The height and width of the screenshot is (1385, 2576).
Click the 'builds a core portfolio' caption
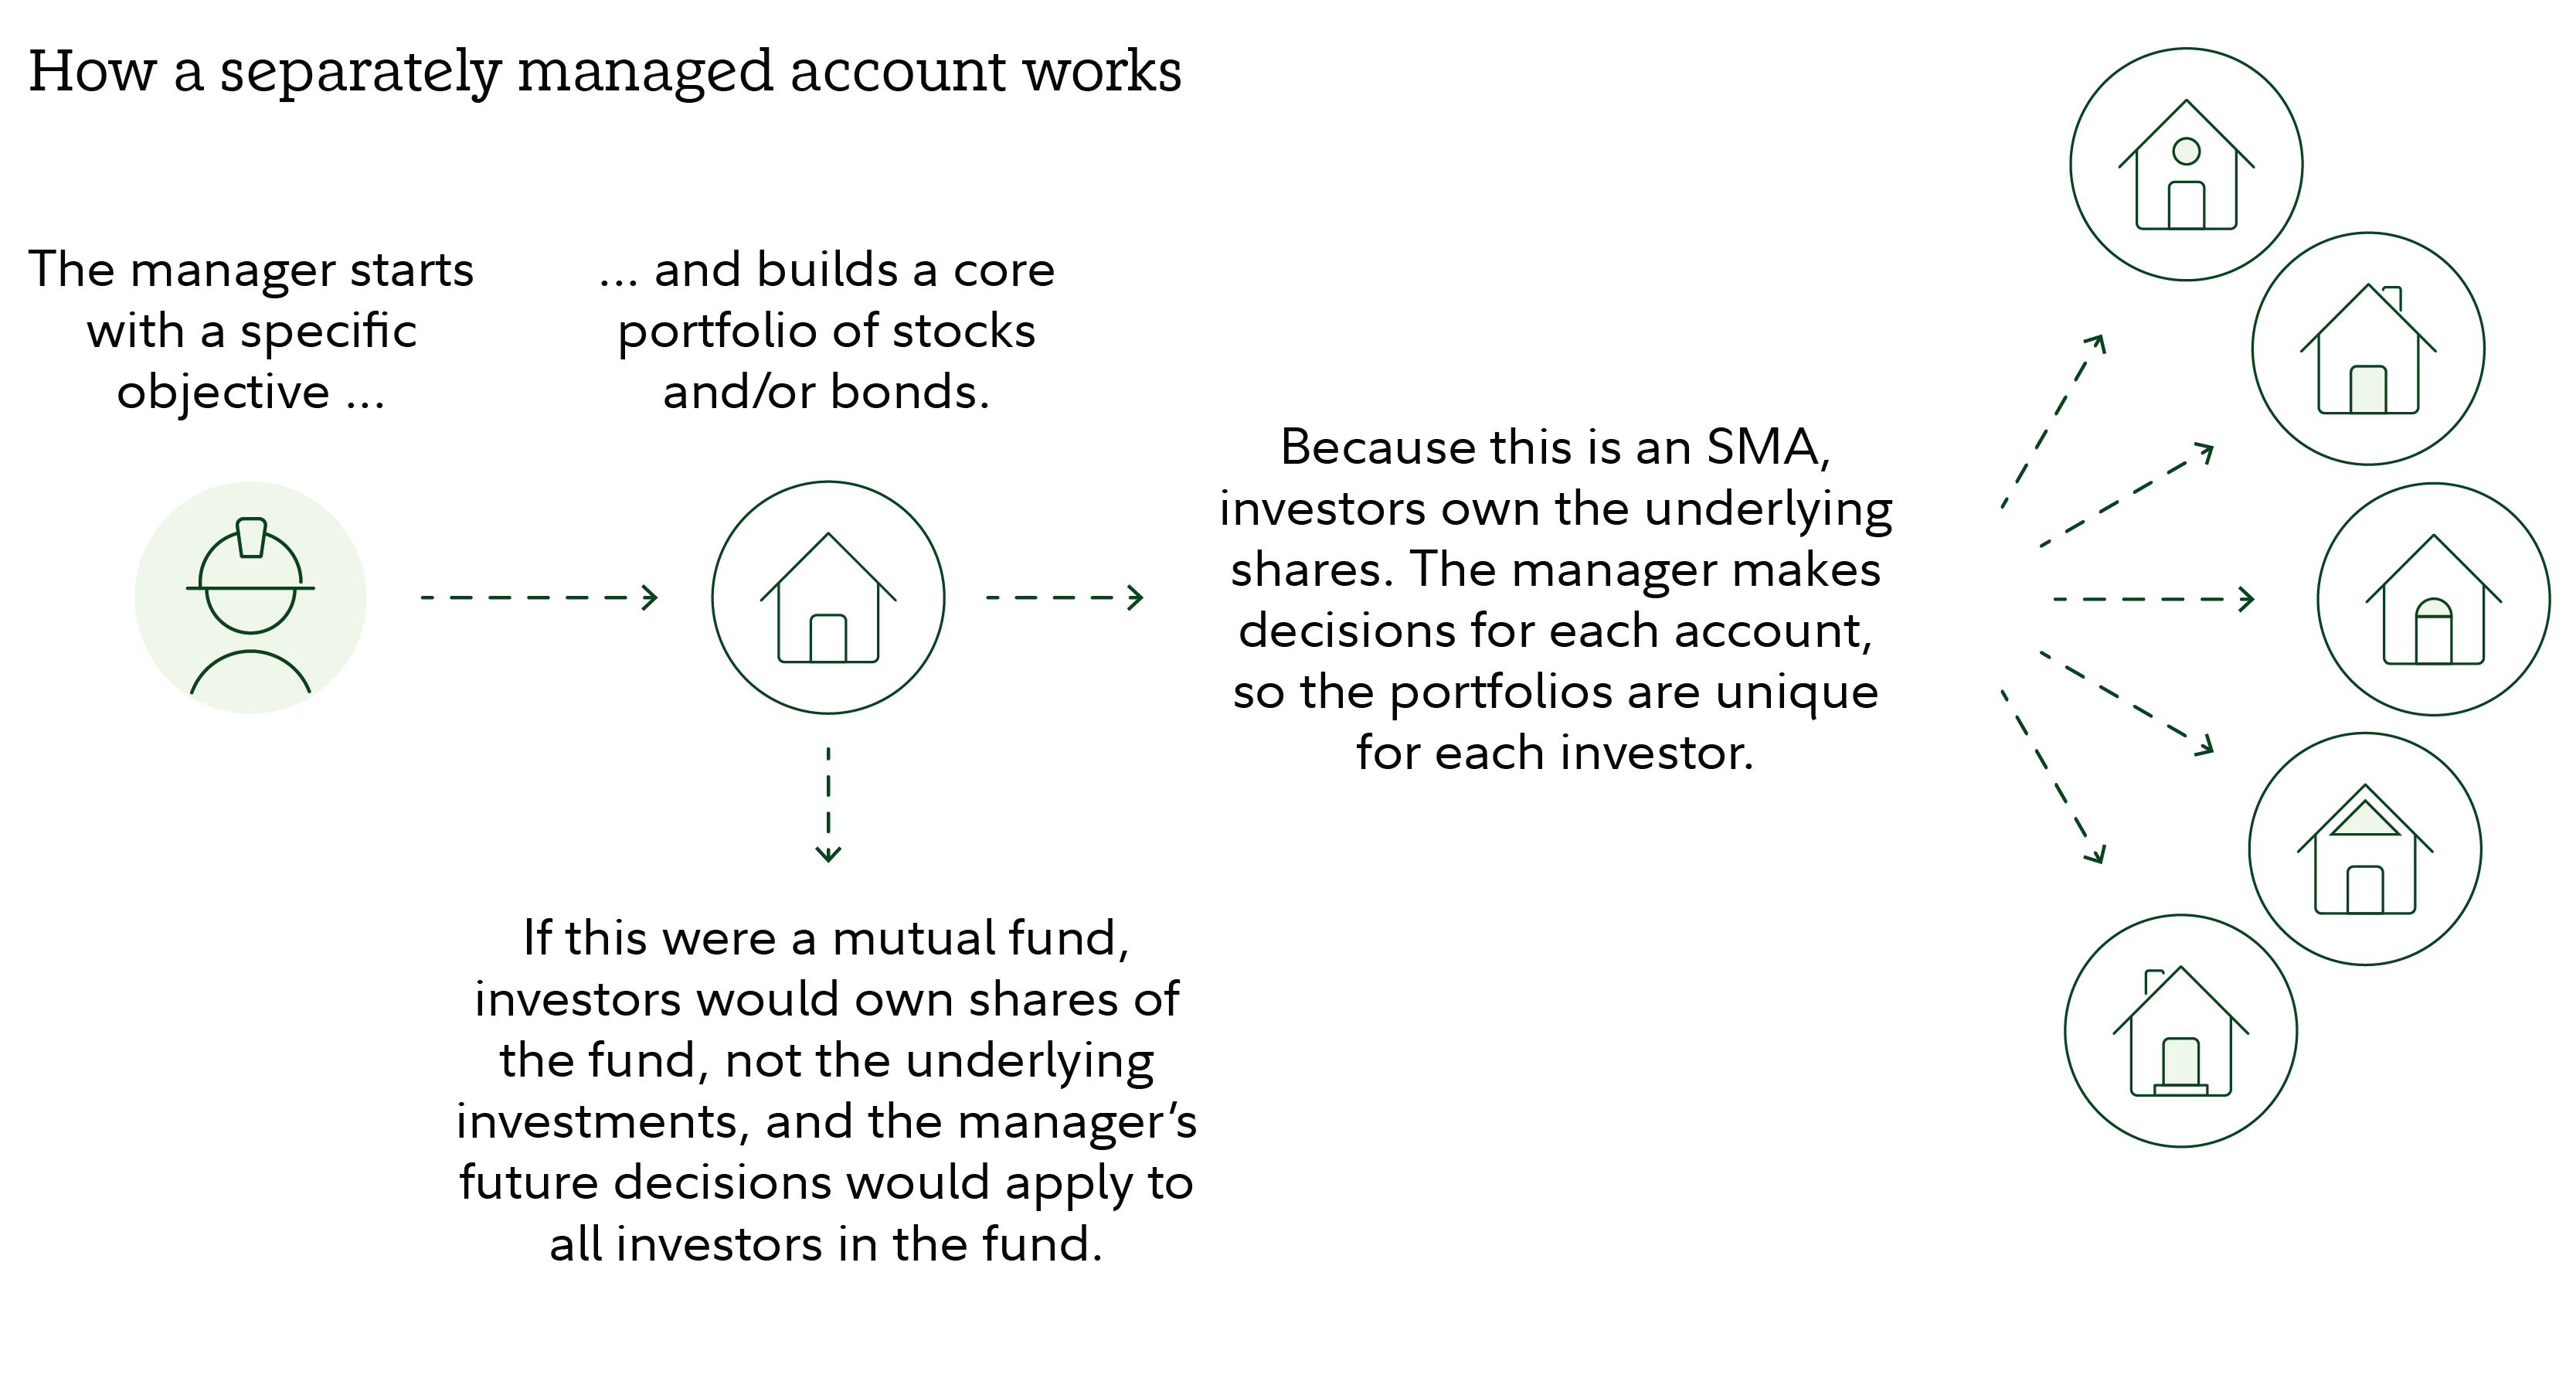coord(827,330)
